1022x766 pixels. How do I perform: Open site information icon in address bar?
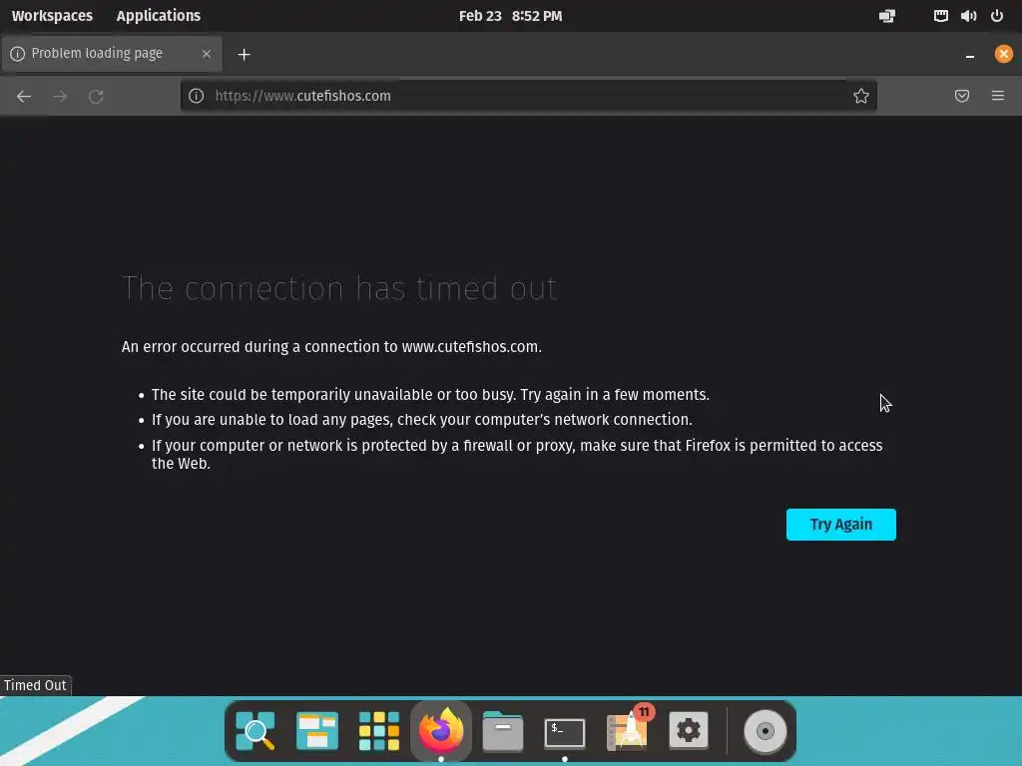coord(197,96)
